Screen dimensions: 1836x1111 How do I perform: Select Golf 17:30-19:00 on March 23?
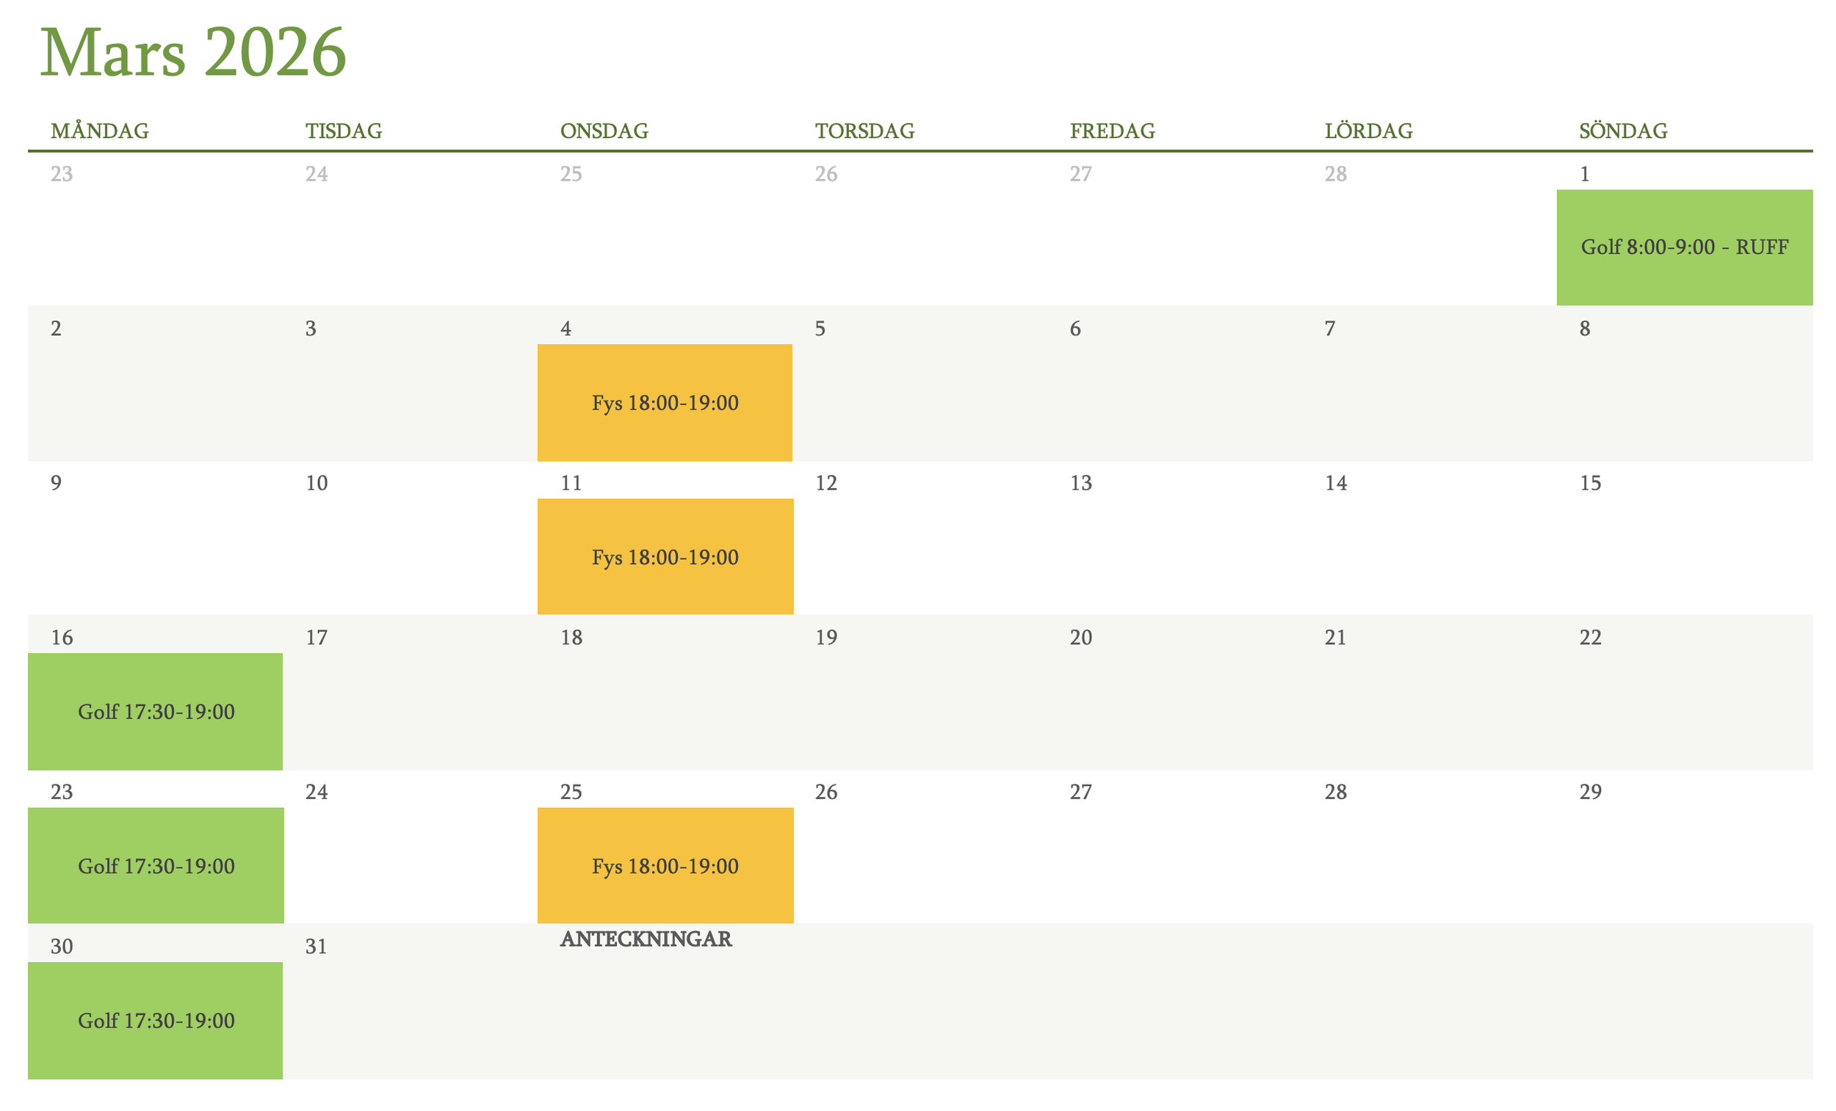coord(156,866)
